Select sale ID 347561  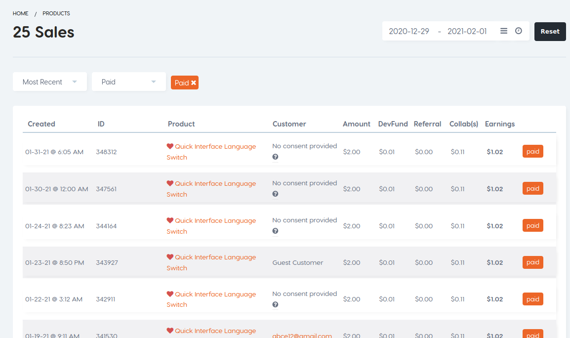[106, 189]
